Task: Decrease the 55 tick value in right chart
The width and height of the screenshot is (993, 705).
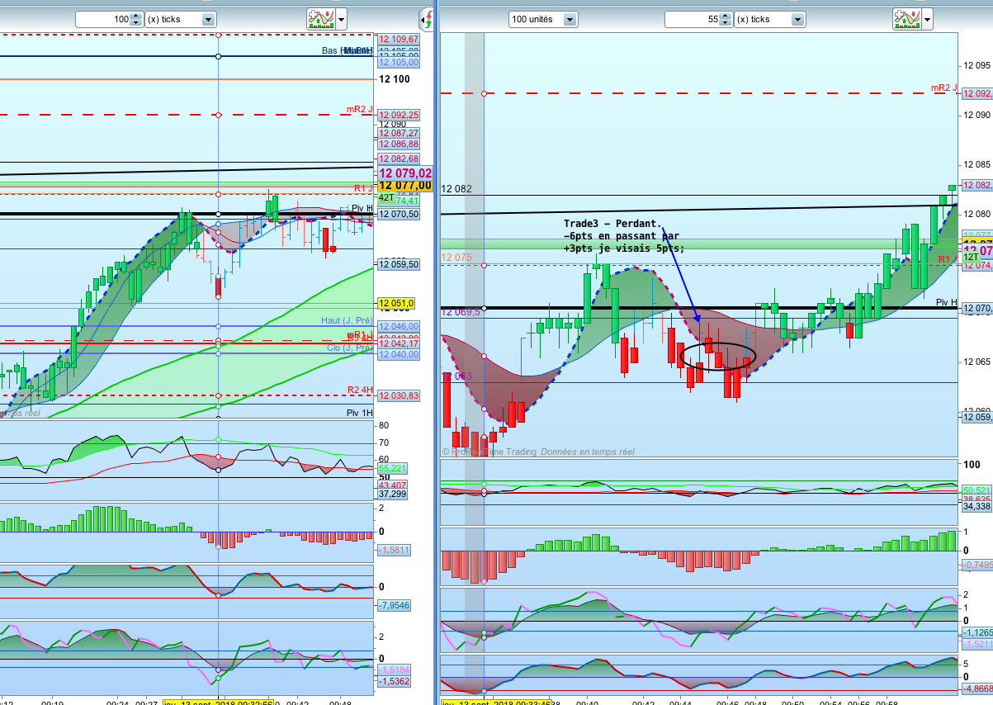Action: [x=725, y=22]
